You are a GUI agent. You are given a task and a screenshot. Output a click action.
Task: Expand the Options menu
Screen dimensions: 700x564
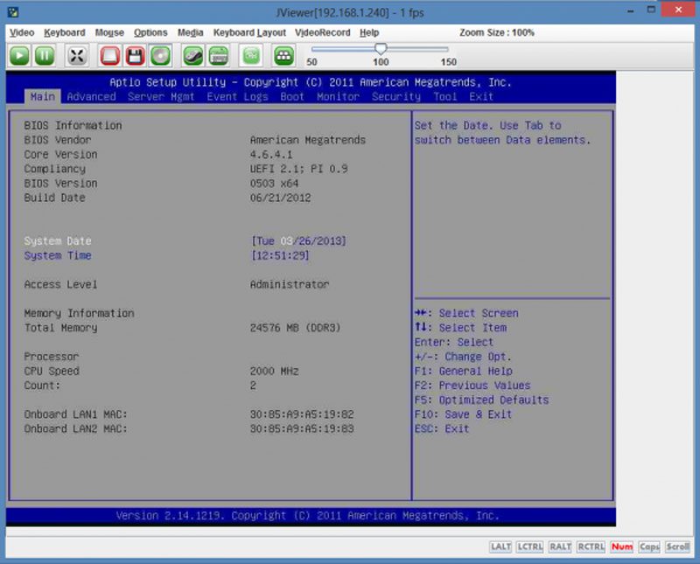(x=150, y=32)
